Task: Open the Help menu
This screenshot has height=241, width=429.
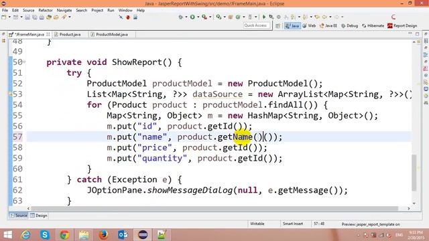Action: click(x=140, y=11)
